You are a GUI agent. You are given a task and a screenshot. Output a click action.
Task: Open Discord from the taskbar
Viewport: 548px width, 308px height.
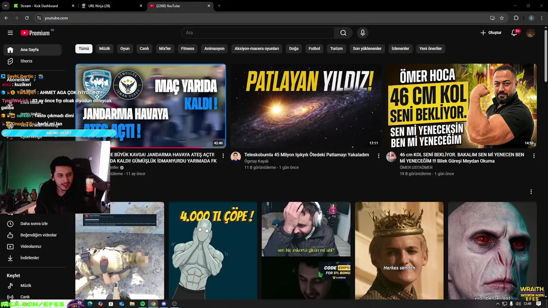(x=164, y=304)
